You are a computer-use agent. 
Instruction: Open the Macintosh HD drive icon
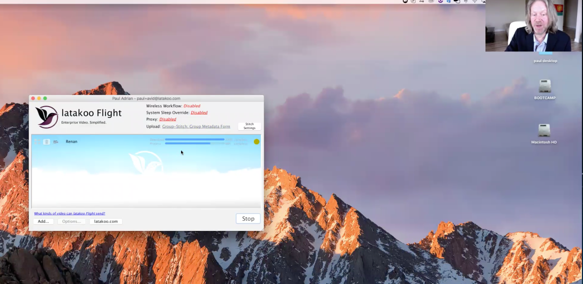[x=544, y=131]
